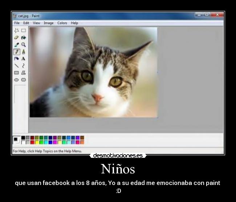Pick the dark purple swatch above magenta
This screenshot has width=236, height=202.
[55, 138]
